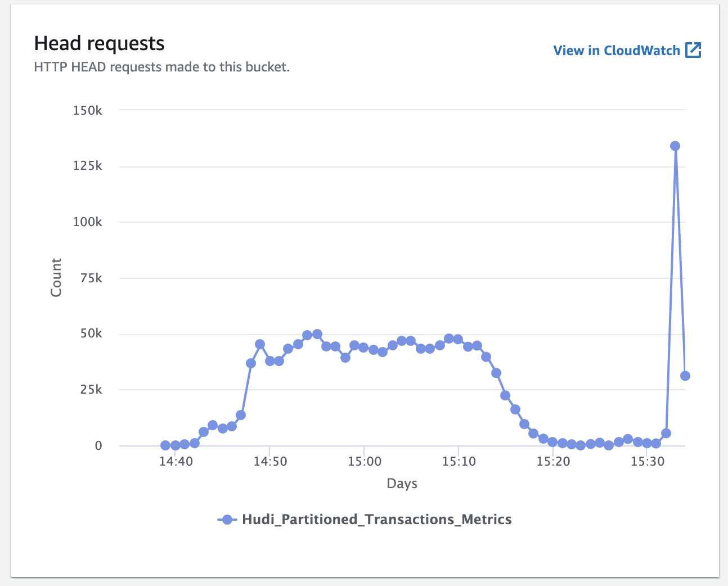The width and height of the screenshot is (728, 586).
Task: Select the final data point on the chart
Action: (685, 375)
